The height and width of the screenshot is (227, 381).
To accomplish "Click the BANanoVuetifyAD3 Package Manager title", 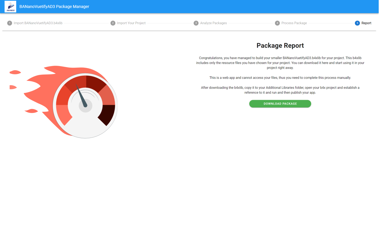I will [x=54, y=7].
